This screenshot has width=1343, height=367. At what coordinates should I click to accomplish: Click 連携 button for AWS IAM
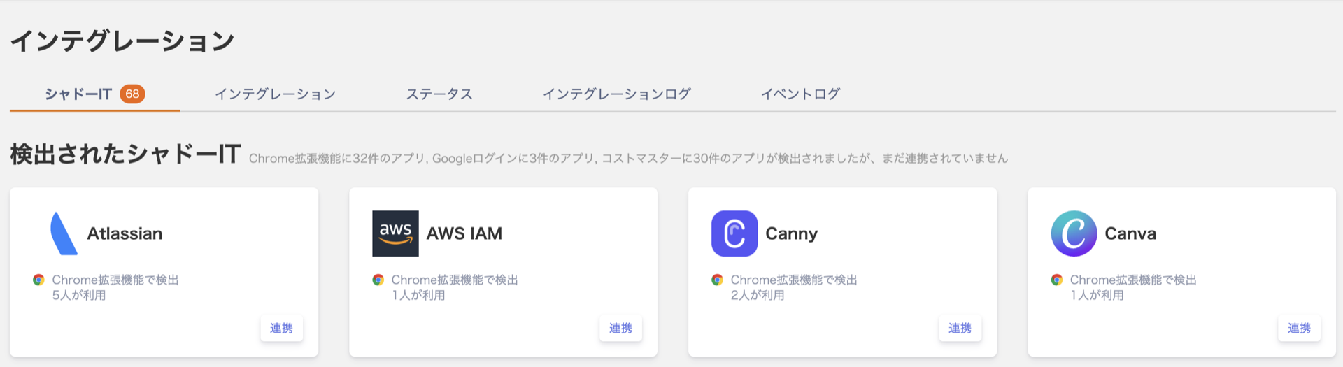pos(620,328)
